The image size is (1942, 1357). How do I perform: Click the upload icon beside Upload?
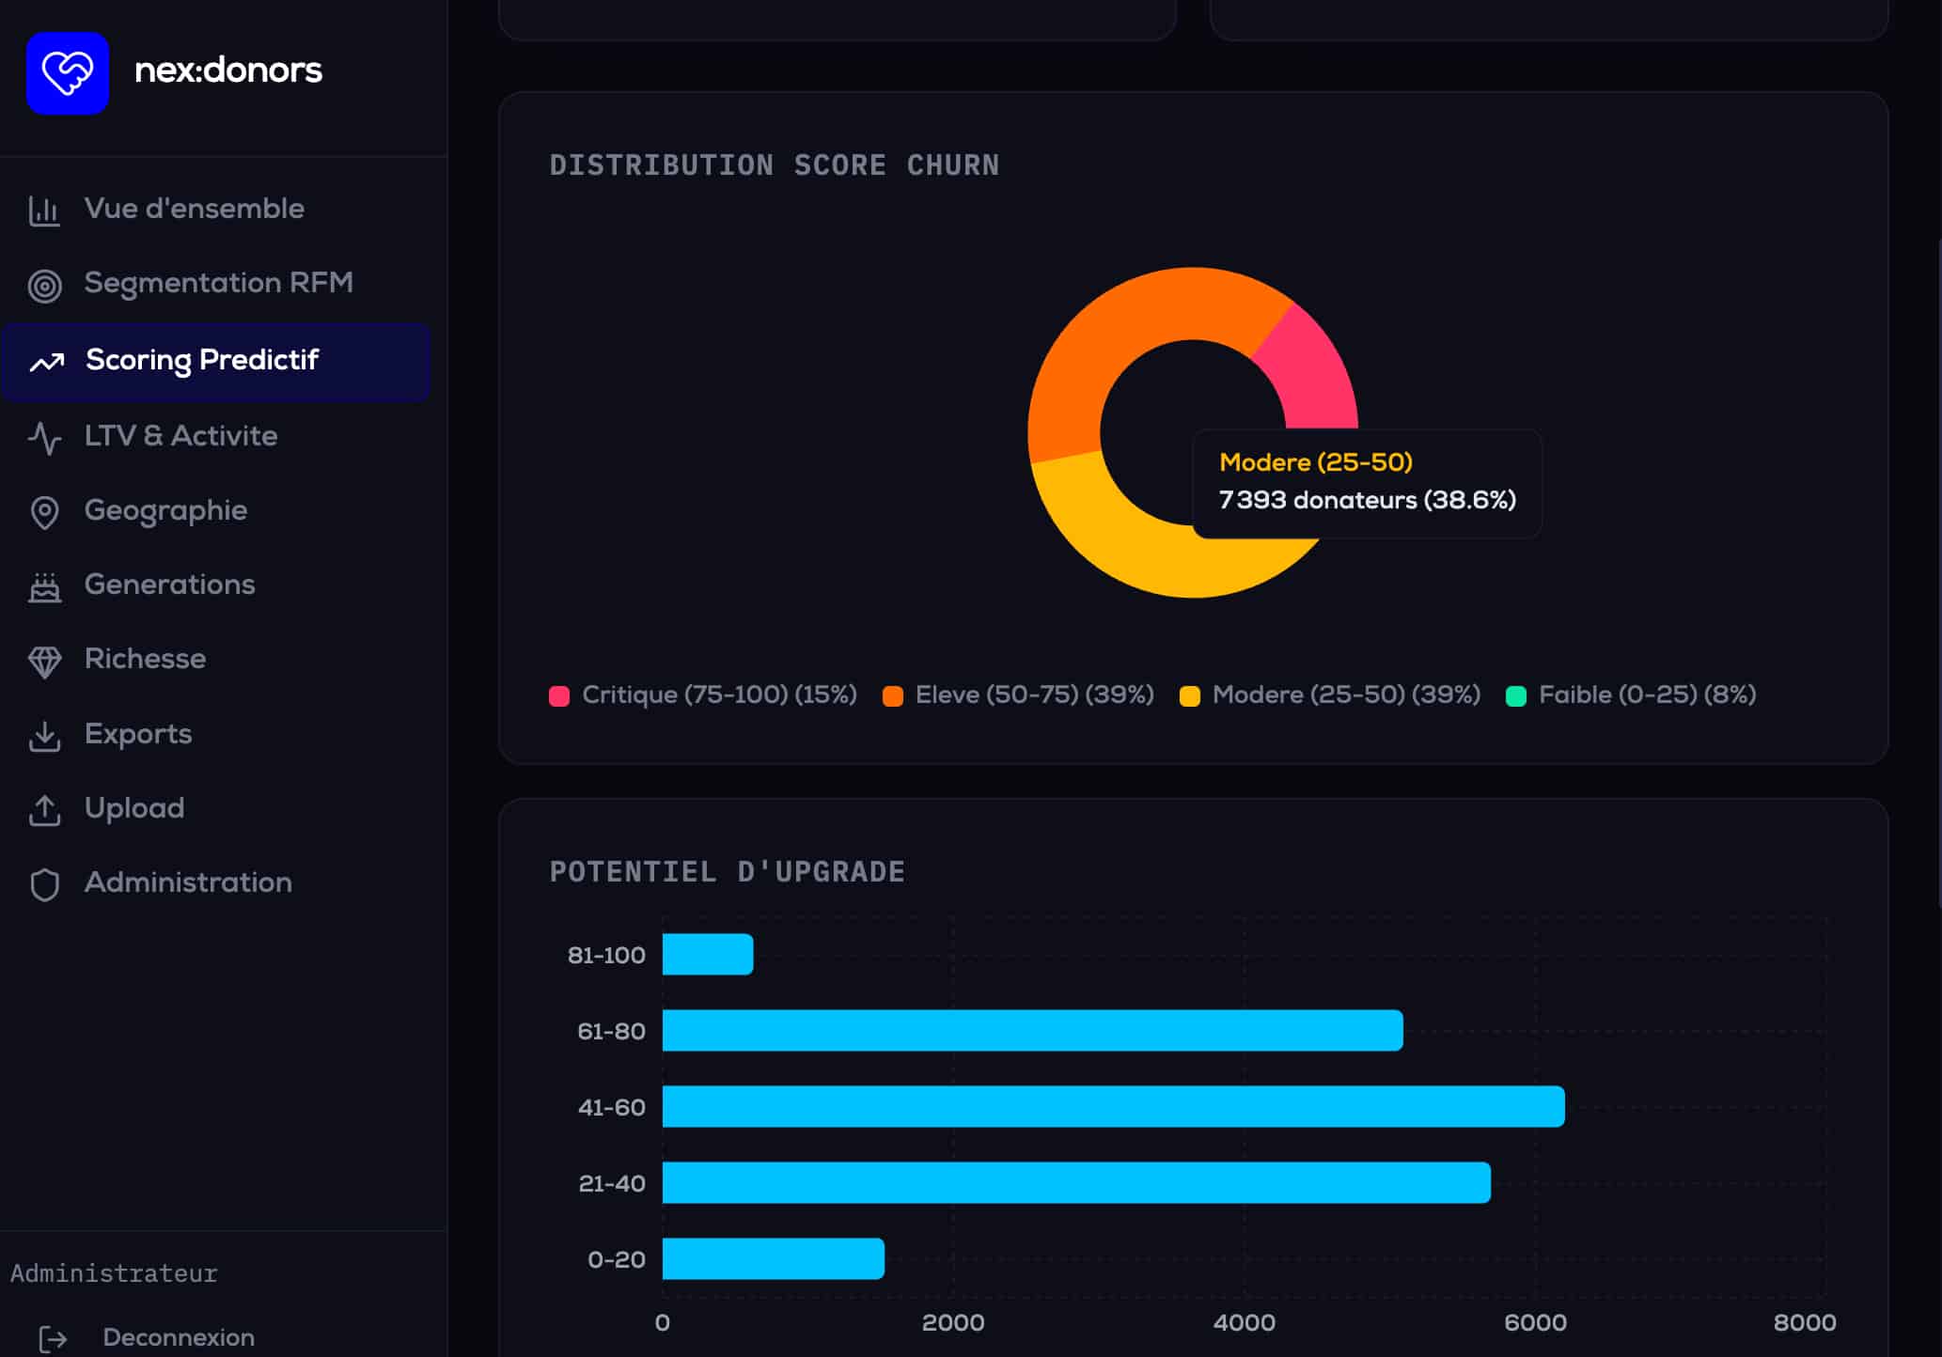44,810
